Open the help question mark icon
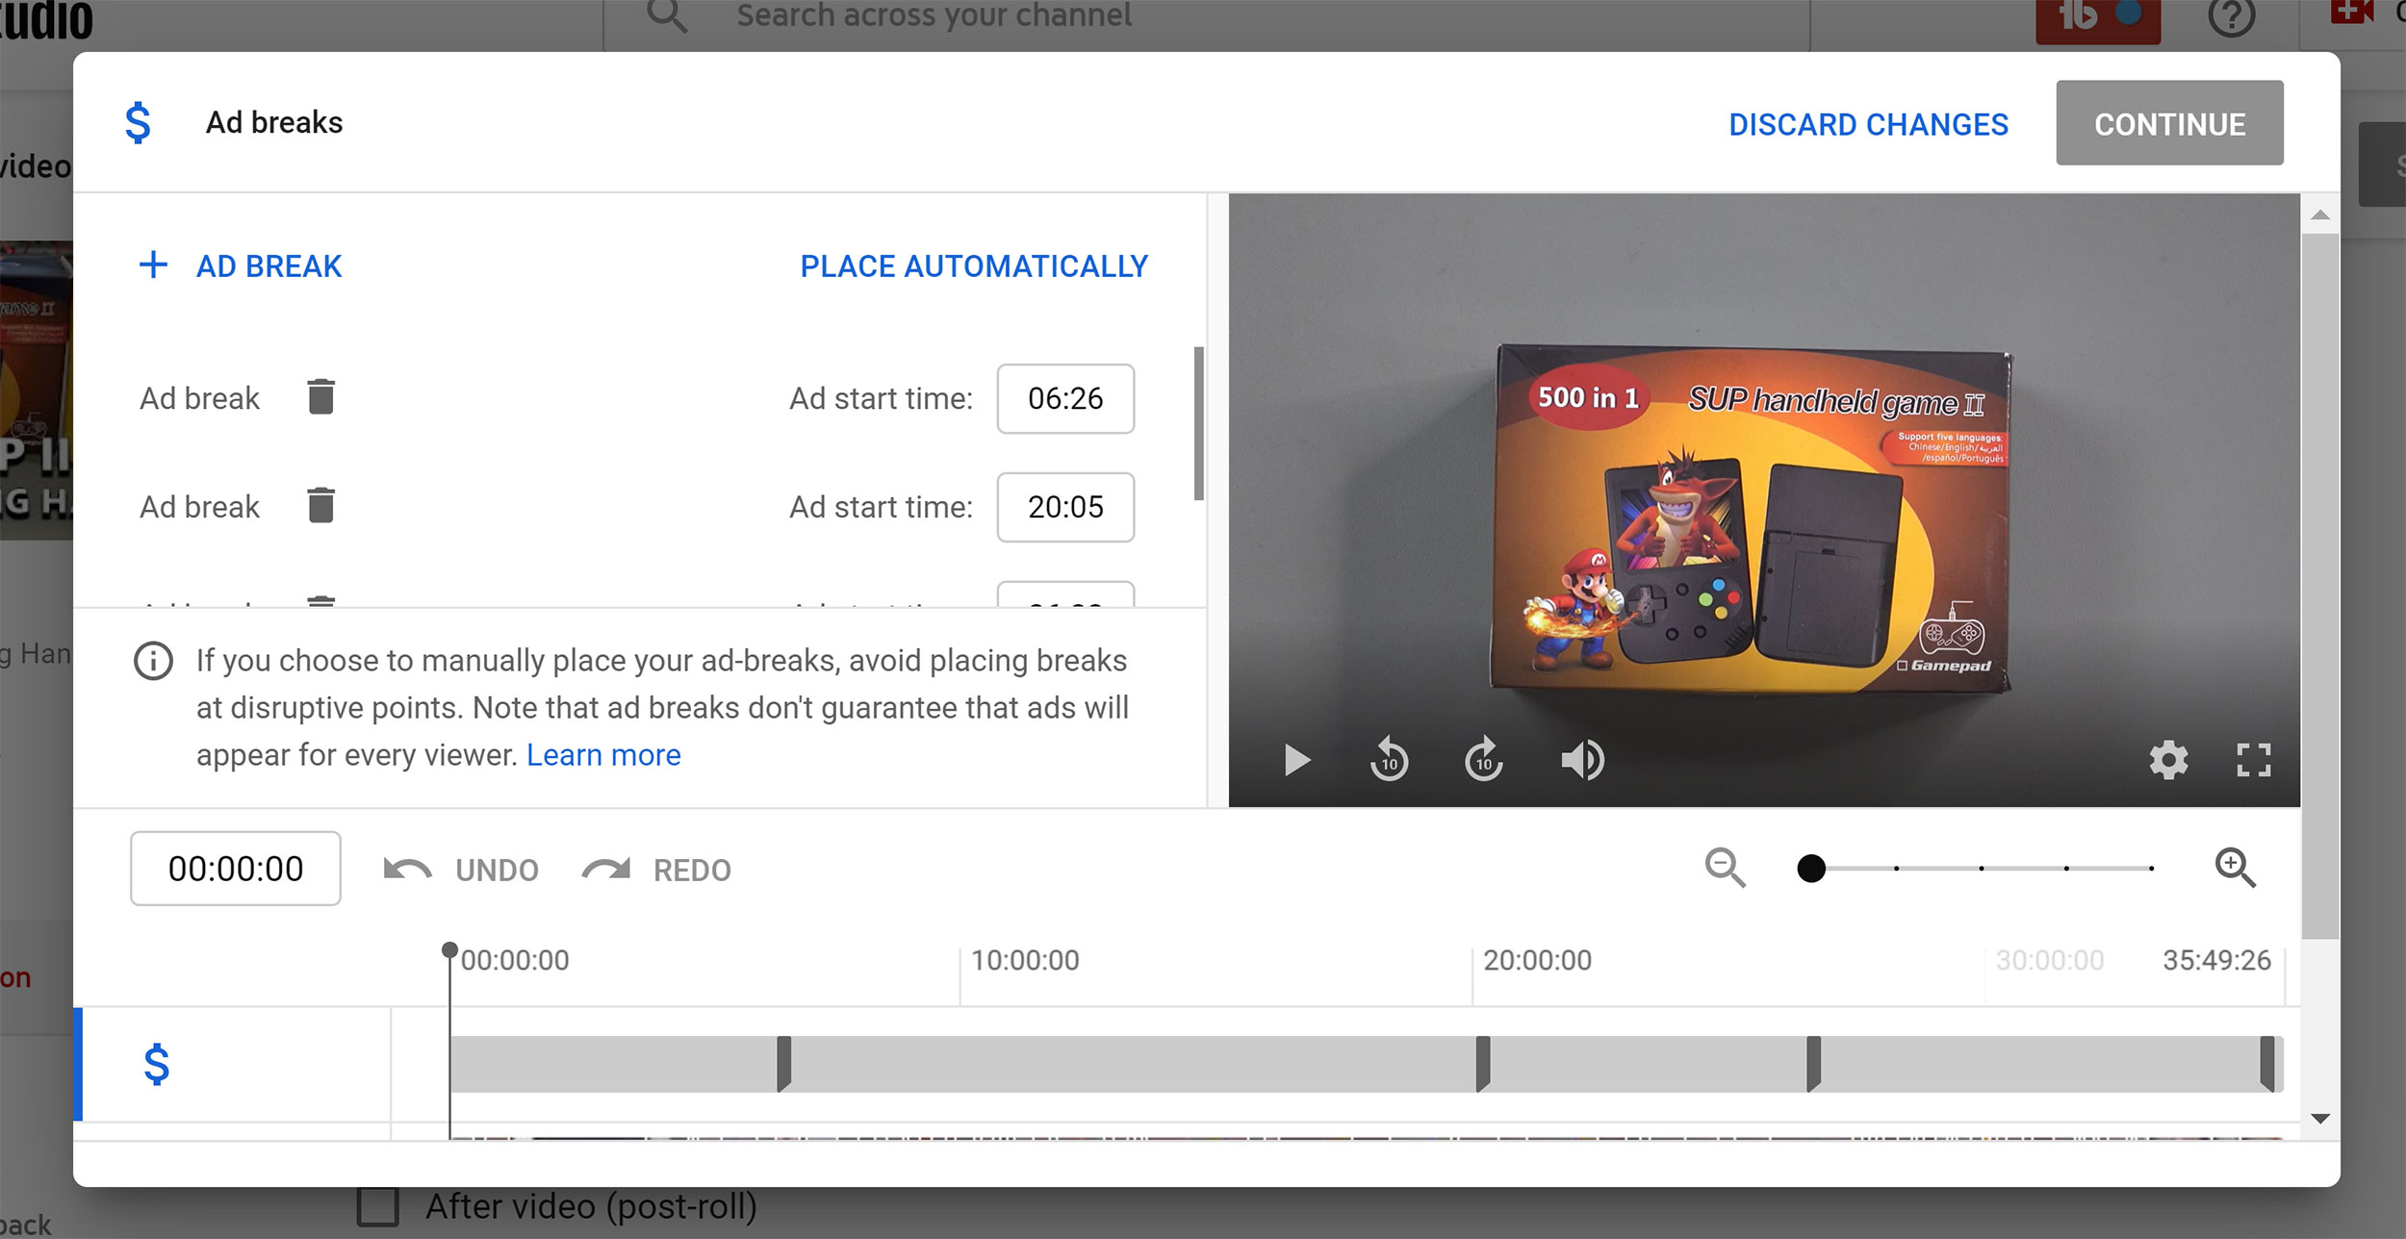The image size is (2406, 1239). pos(2231,15)
